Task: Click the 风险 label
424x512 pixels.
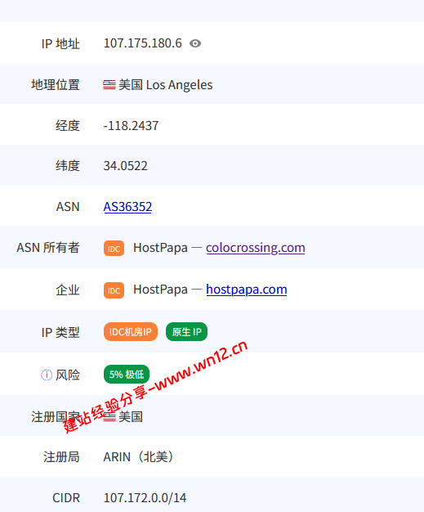Action: (x=68, y=375)
